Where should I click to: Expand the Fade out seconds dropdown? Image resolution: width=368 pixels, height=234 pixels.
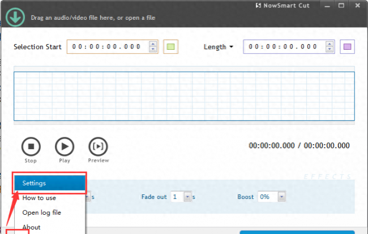[x=187, y=197]
